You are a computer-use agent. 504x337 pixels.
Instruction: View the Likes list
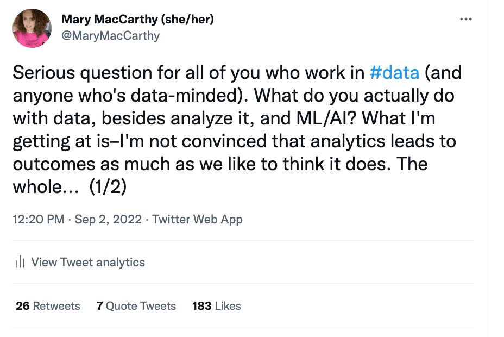pyautogui.click(x=228, y=306)
